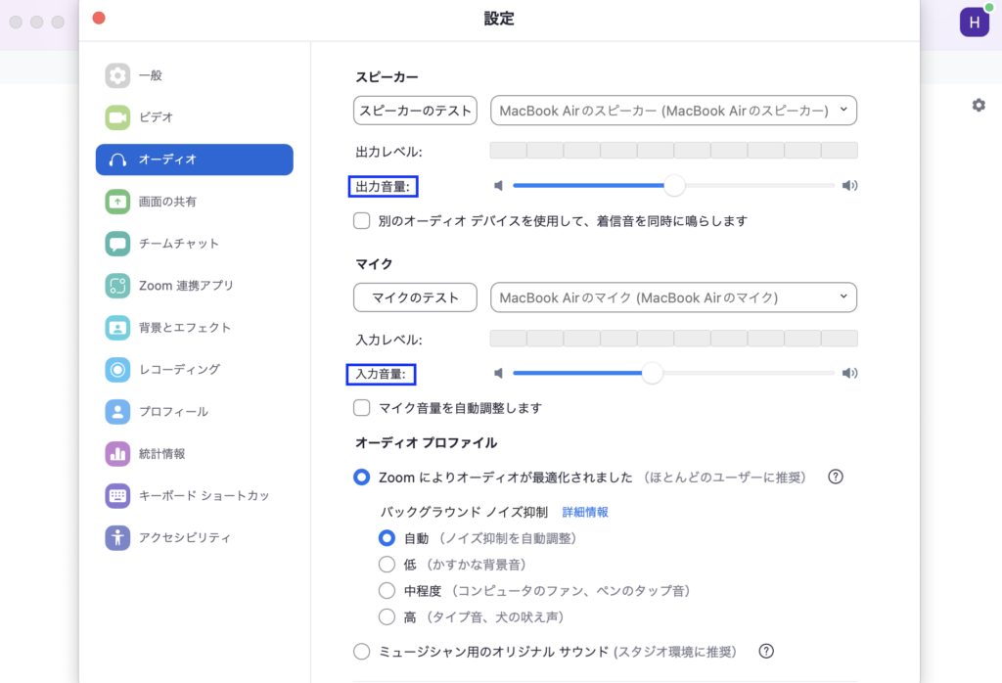This screenshot has height=683, width=1002.
Task: Select the 低 noise suppression radio button
Action: pos(387,564)
